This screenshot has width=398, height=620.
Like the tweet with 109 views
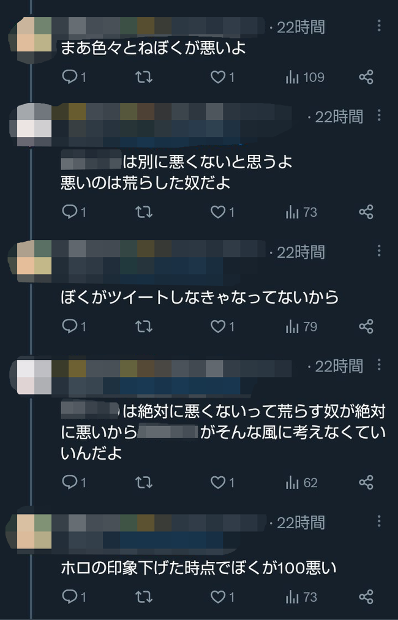tap(222, 77)
